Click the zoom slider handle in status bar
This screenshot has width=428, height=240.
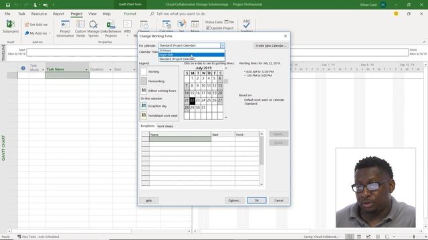[x=414, y=237]
